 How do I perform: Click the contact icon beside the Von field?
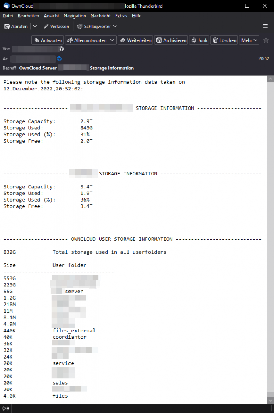[x=62, y=49]
